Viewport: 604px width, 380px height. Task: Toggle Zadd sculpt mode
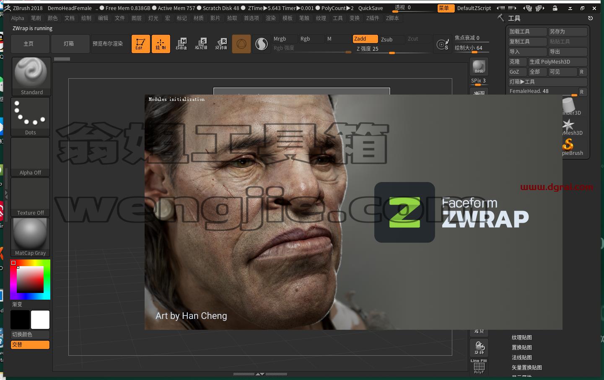pyautogui.click(x=365, y=39)
